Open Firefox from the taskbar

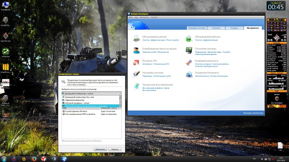coord(34,159)
